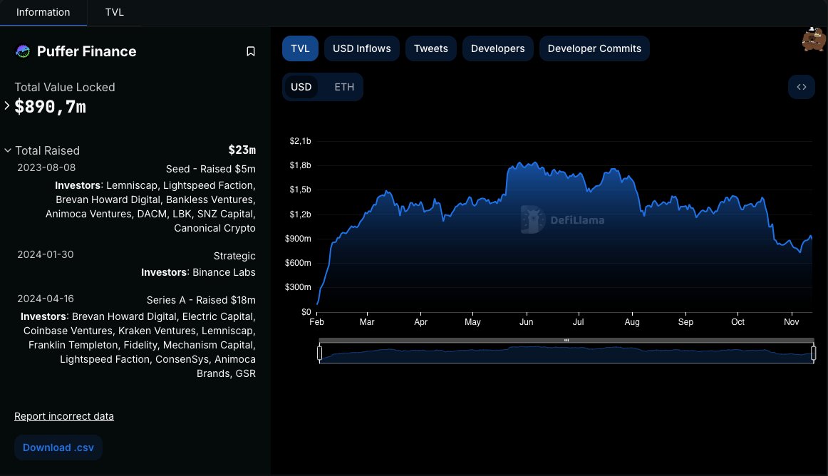Click the Series A - Raised $18m text
This screenshot has width=828, height=476.
[x=201, y=300]
